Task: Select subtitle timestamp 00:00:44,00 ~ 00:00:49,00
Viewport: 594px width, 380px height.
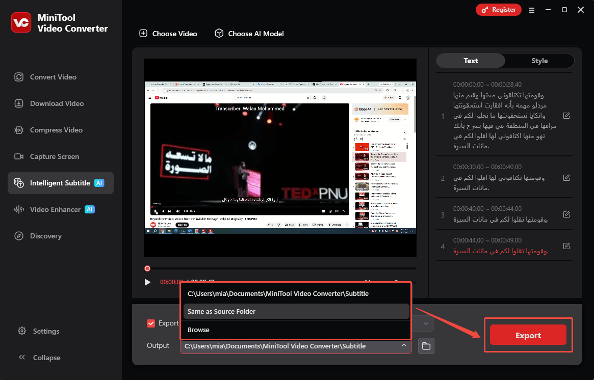Action: 487,240
